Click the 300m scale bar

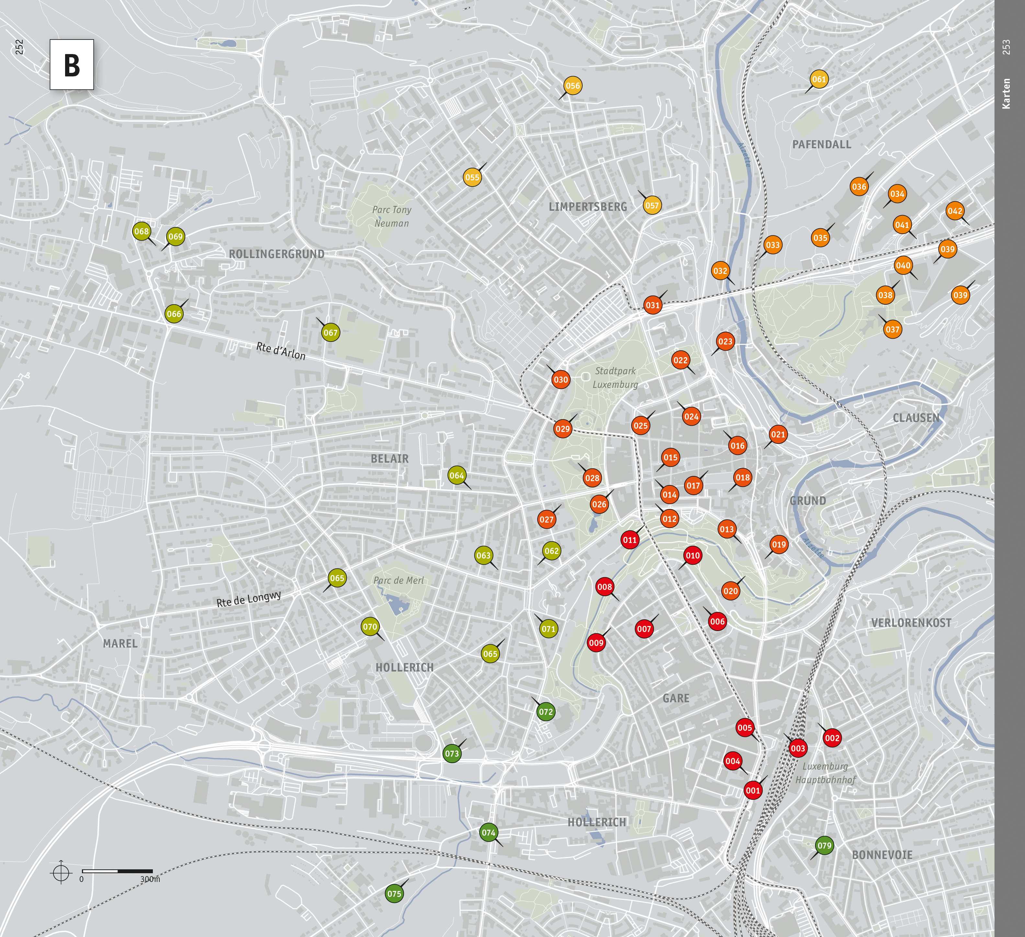(x=118, y=871)
